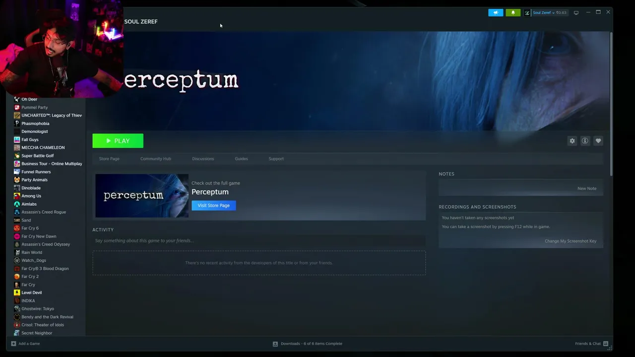Click the Fall Guys game icon
The width and height of the screenshot is (635, 357).
pos(17,139)
